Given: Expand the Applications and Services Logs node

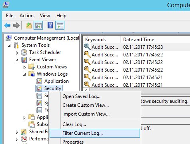Looking at the screenshot, I should point(24,118).
